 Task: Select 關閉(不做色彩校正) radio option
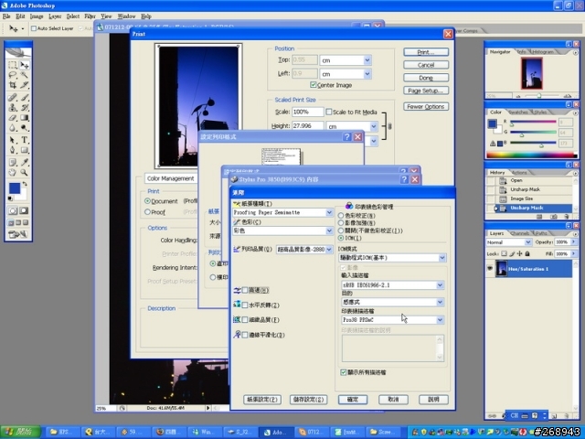click(341, 230)
